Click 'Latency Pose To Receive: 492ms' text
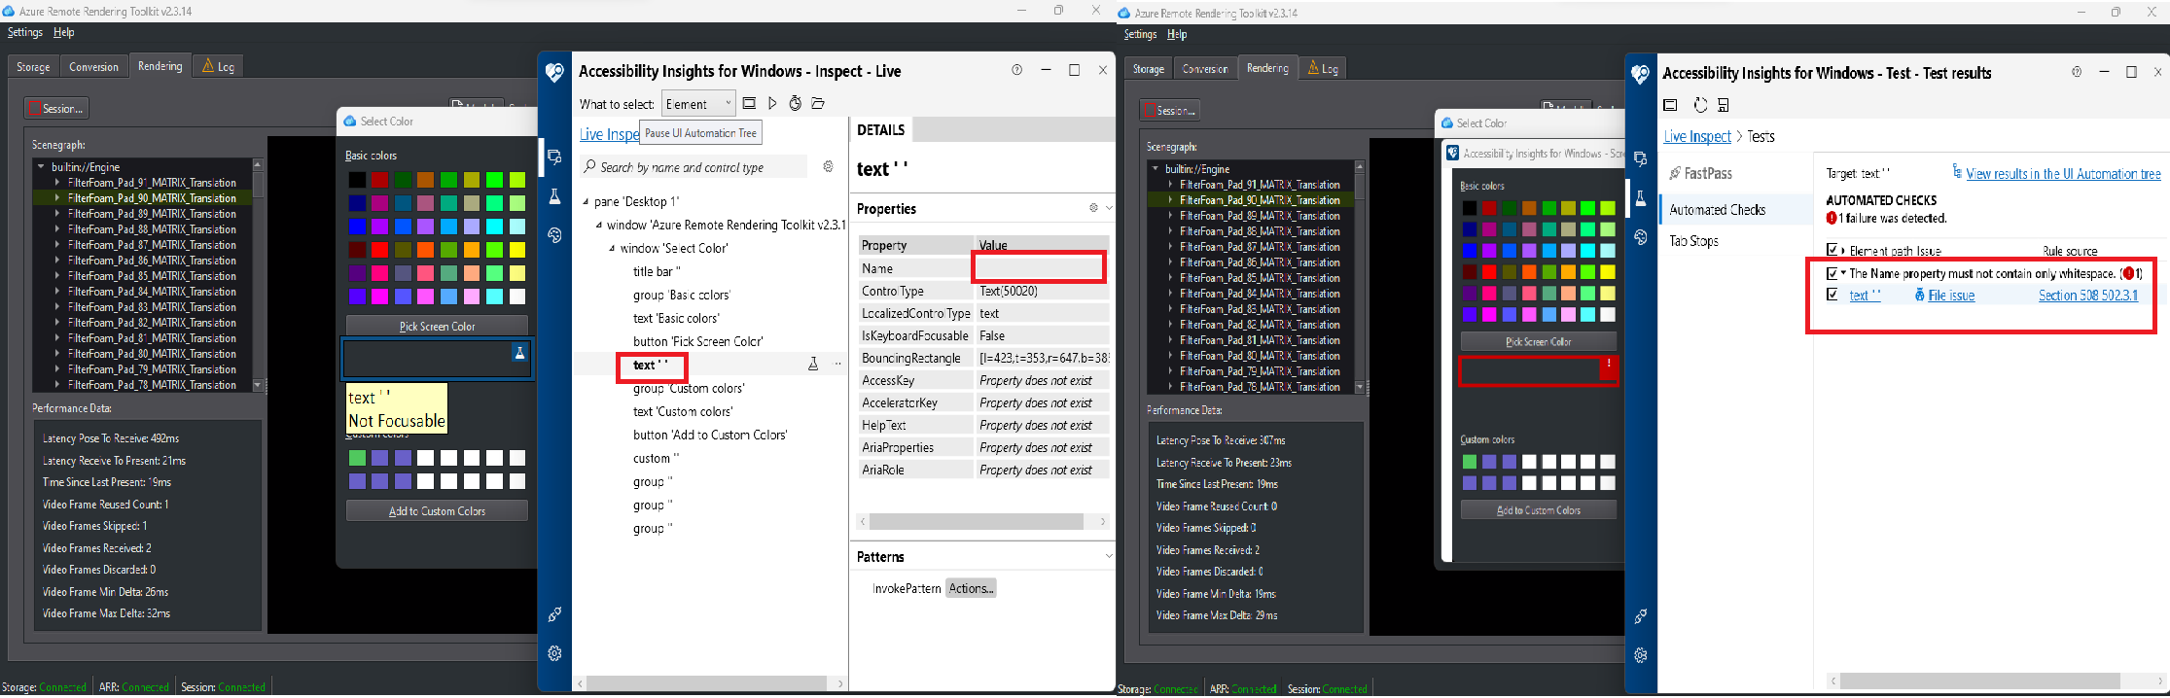This screenshot has height=698, width=2170. point(111,438)
